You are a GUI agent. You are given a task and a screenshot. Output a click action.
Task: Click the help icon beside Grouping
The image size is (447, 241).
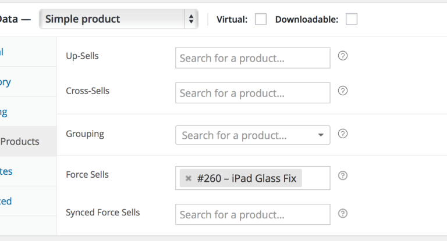(x=343, y=134)
